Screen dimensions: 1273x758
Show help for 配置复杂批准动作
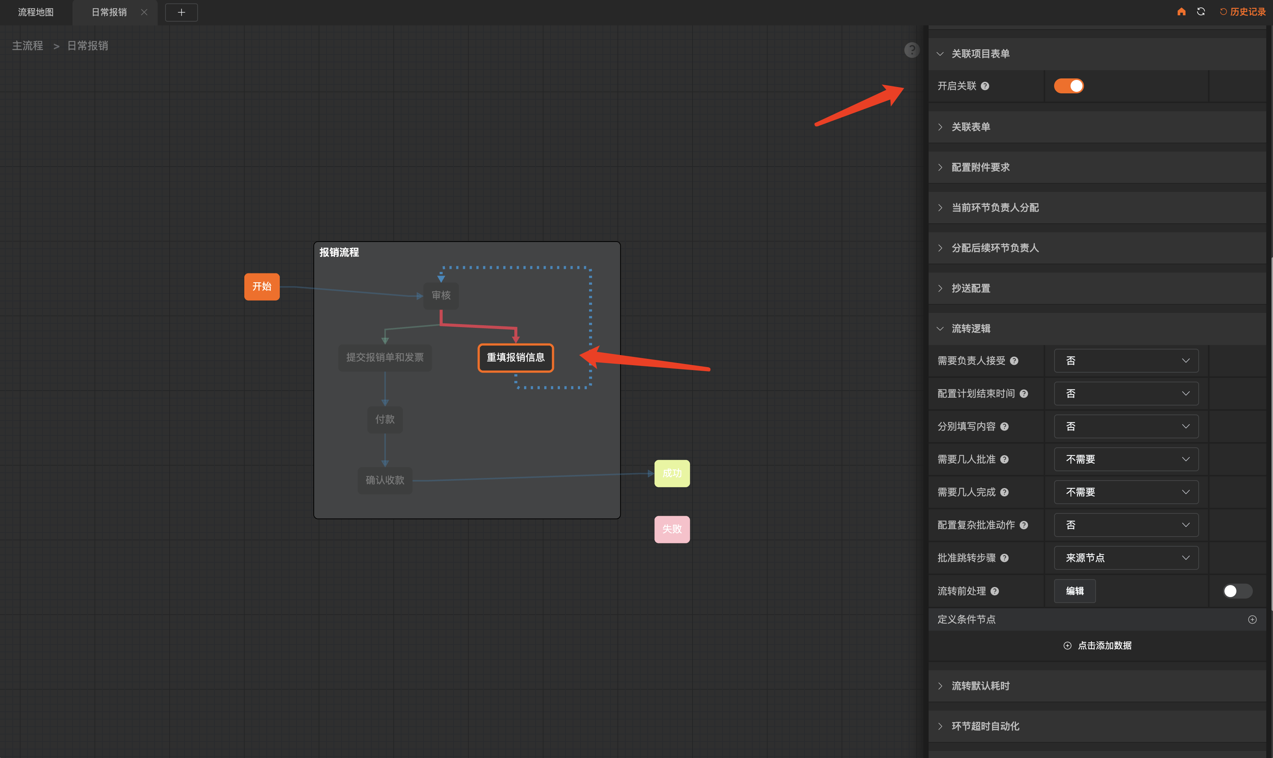1024,525
